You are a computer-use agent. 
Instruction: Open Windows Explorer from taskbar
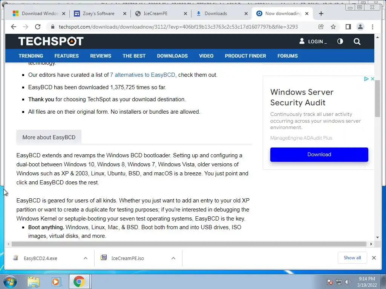click(x=34, y=282)
